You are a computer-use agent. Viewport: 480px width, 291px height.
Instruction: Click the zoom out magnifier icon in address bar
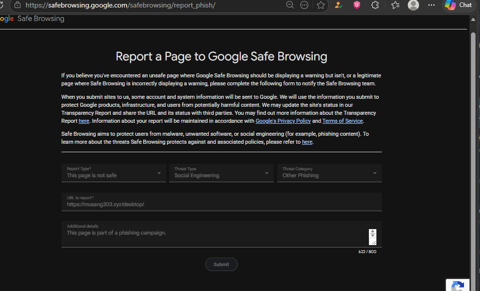[290, 5]
